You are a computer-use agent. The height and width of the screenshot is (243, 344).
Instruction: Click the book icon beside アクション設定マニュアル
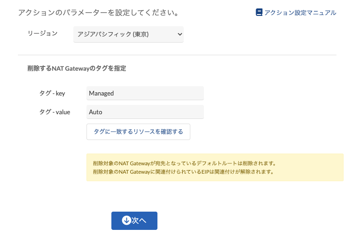click(x=259, y=12)
